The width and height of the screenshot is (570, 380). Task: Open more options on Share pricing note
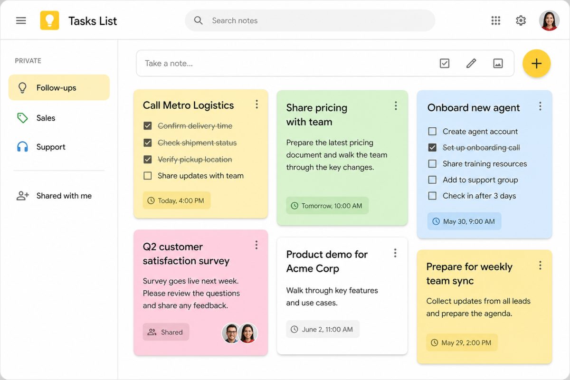(396, 106)
